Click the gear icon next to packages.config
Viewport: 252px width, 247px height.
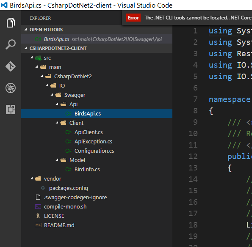(x=43, y=188)
